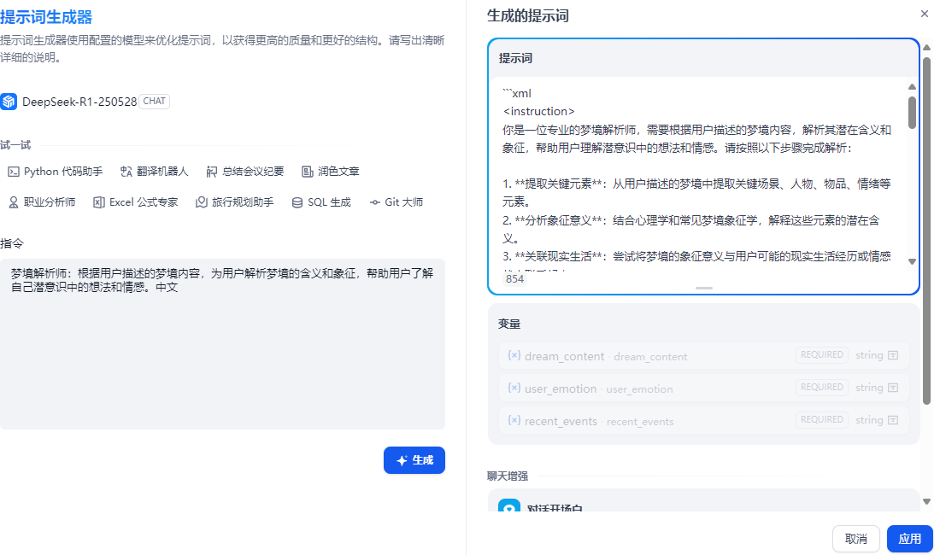Image resolution: width=940 pixels, height=555 pixels.
Task: Select the dream_content variable row
Action: [x=704, y=355]
